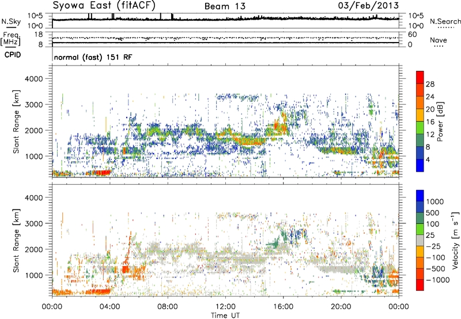Click the solid frequency line in the Freq panel
Viewport: 461px width, 319px height.
(x=225, y=43)
